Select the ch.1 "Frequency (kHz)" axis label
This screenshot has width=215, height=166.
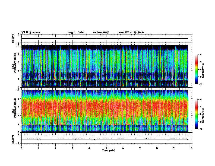pos(15,63)
